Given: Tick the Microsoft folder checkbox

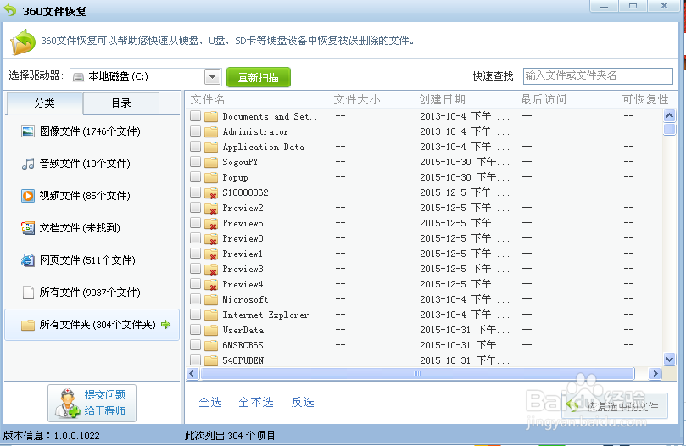Looking at the screenshot, I should tap(196, 299).
